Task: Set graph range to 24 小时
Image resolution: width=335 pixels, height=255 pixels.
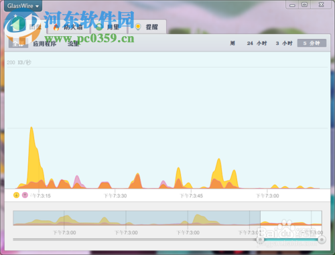Action: pyautogui.click(x=257, y=43)
